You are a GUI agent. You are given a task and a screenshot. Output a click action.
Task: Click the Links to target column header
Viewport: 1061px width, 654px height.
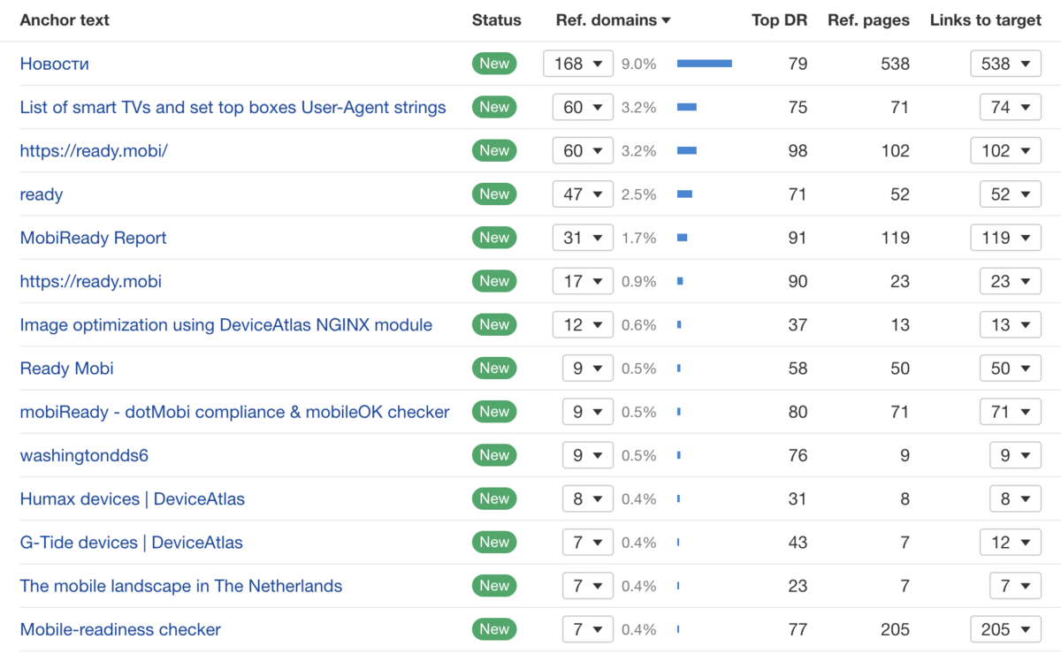985,20
